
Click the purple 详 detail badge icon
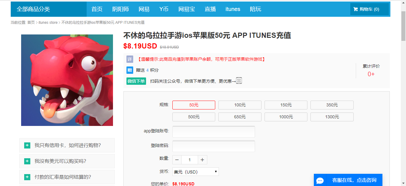130,59
